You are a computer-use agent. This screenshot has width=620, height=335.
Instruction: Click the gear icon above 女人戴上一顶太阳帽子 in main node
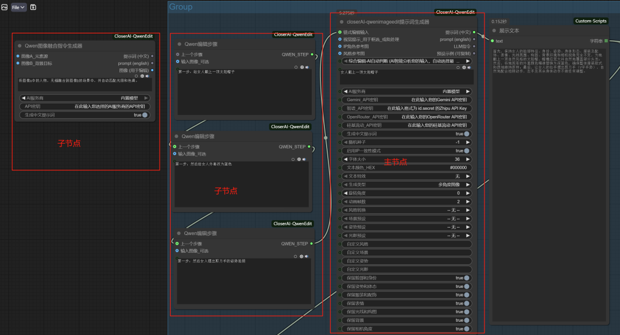tap(464, 68)
